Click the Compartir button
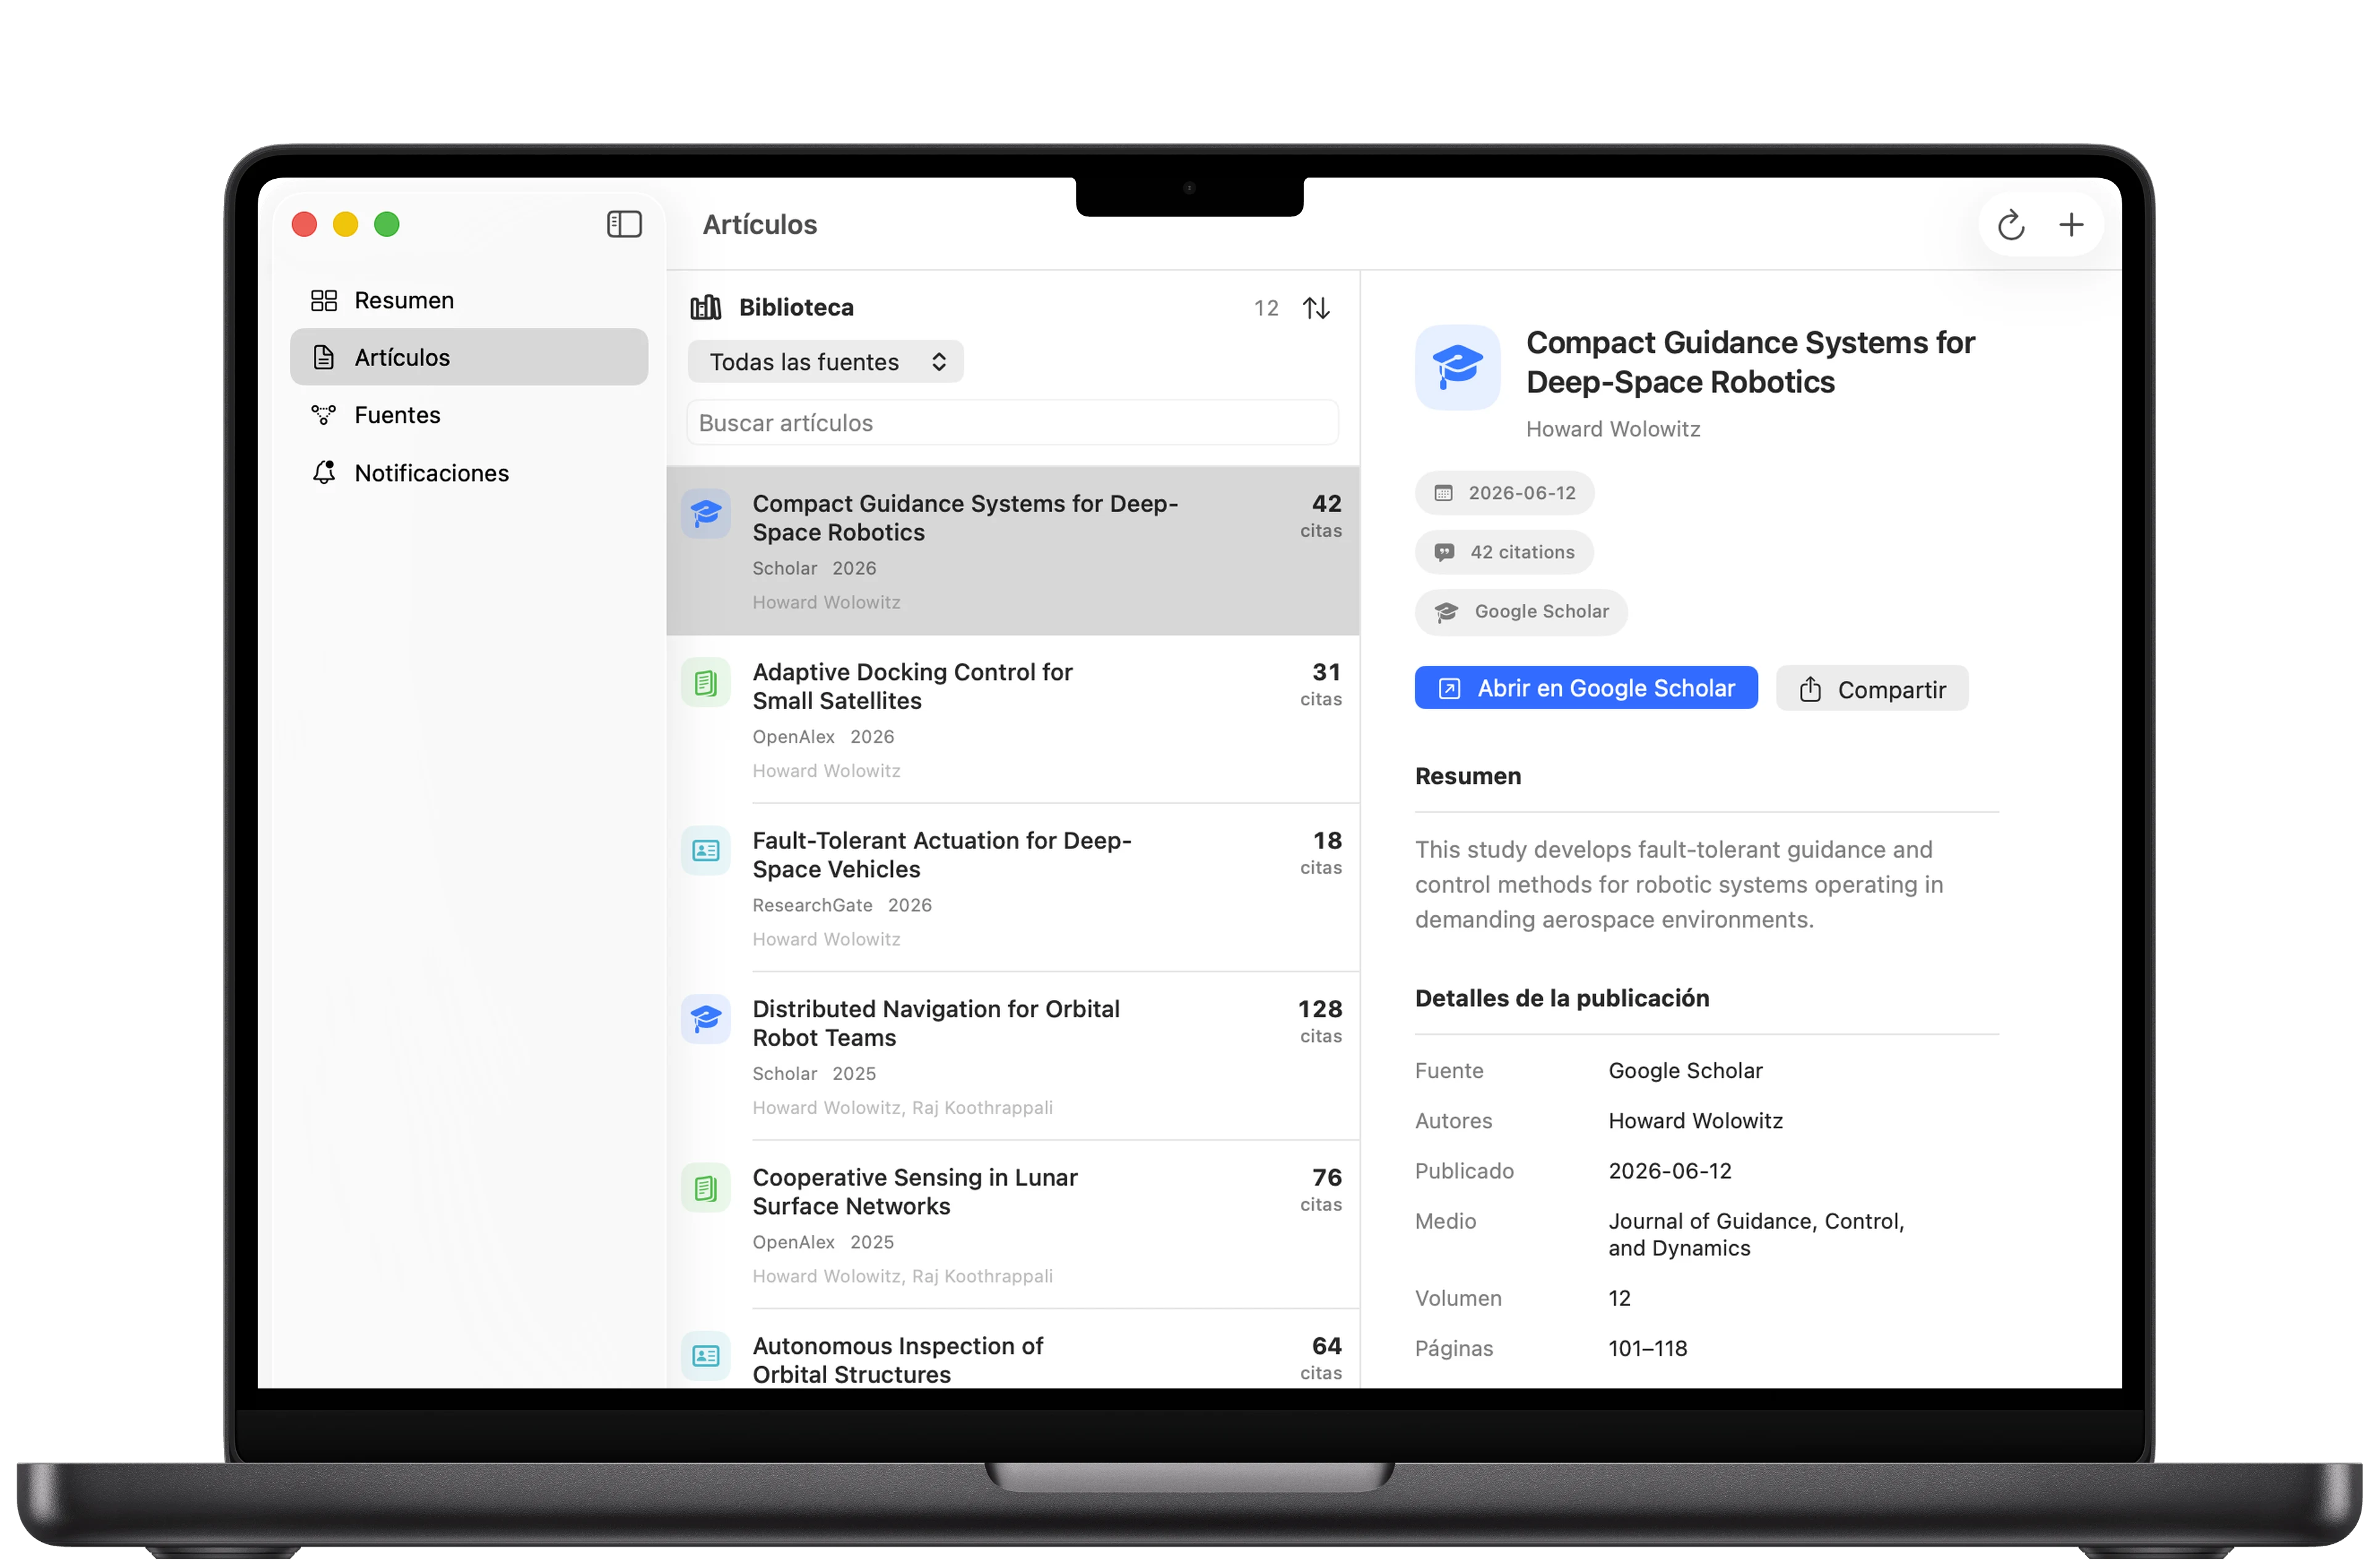This screenshot has width=2380, height=1566. pyautogui.click(x=1872, y=689)
